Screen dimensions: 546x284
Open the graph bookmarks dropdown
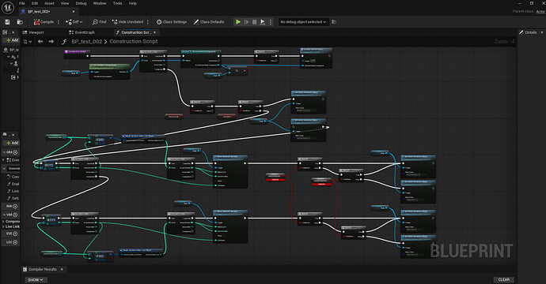(27, 42)
